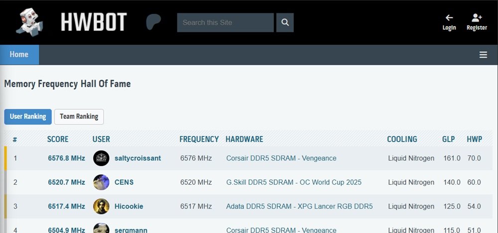The image size is (498, 233).
Task: Open CENS user avatar
Action: [101, 182]
